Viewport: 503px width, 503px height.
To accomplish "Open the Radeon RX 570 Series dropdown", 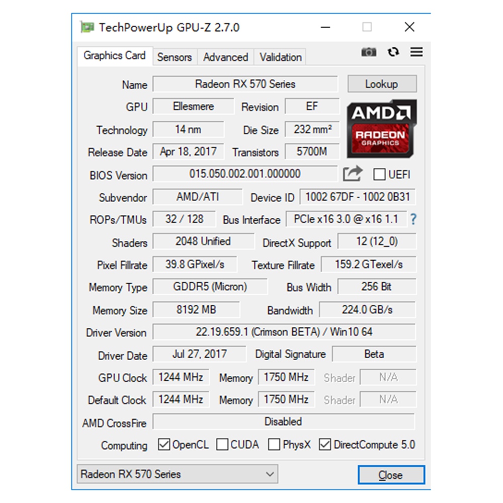I will [178, 474].
